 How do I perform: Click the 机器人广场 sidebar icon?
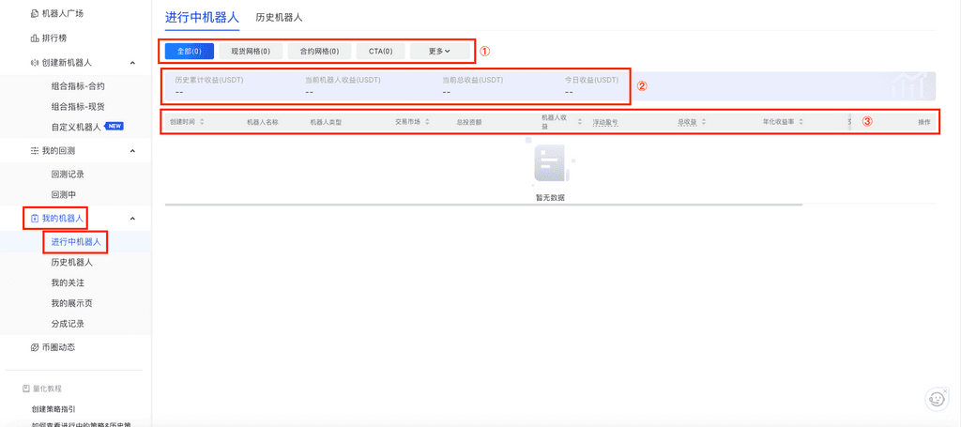(35, 15)
